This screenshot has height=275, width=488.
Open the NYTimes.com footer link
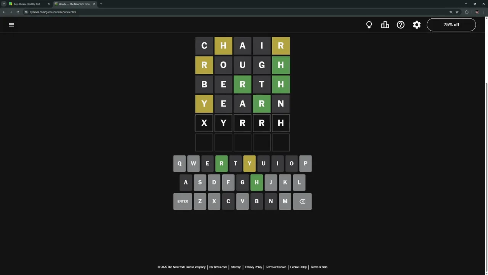(218, 267)
